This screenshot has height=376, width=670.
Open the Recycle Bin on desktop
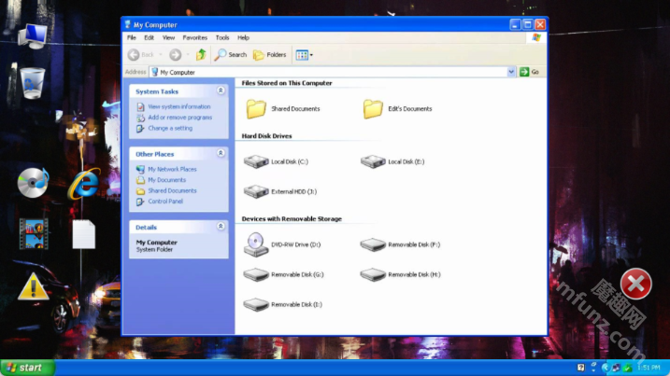(33, 83)
